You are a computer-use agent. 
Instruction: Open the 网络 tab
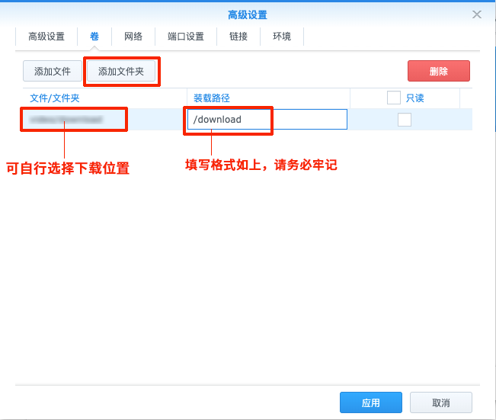[133, 37]
